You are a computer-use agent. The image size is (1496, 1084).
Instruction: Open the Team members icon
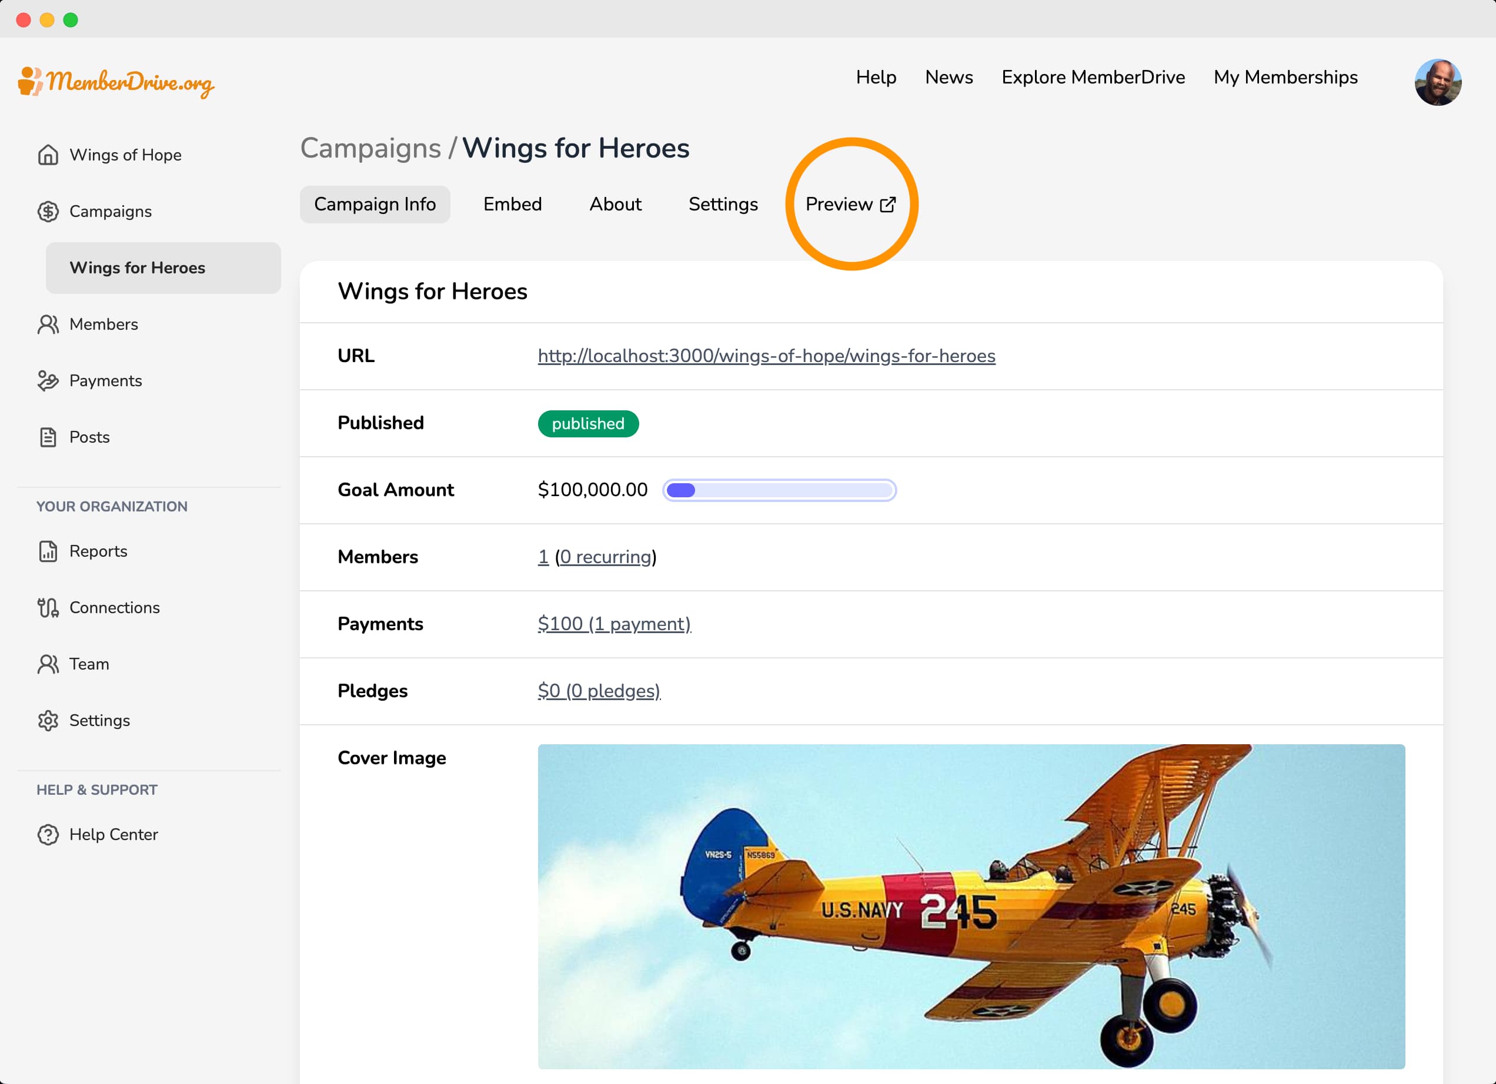pyautogui.click(x=48, y=664)
